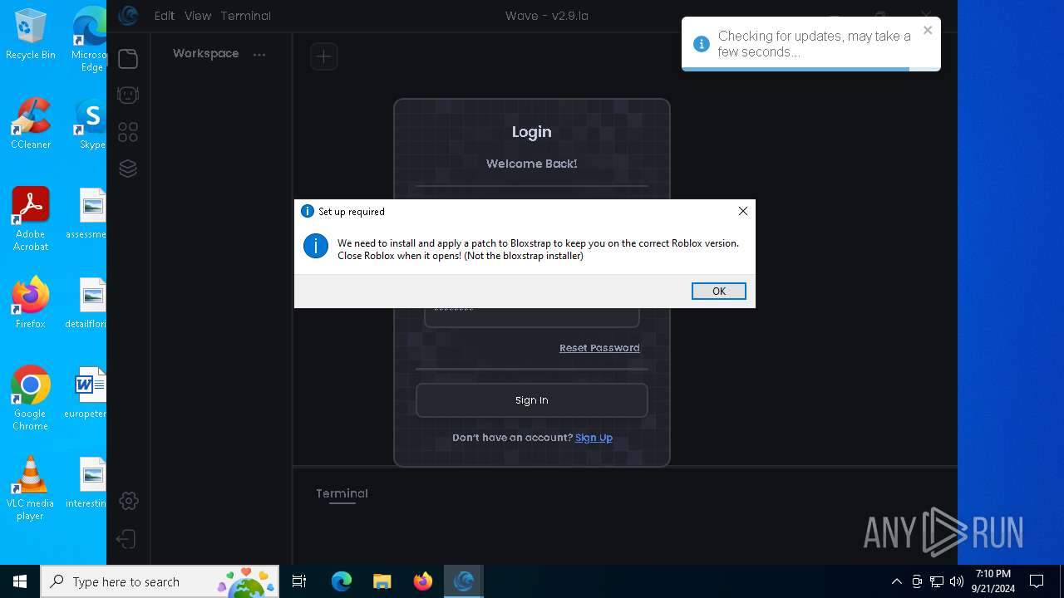Viewport: 1064px width, 598px height.
Task: Open the Microsoft Edge desktop shortcut
Action: (x=91, y=40)
